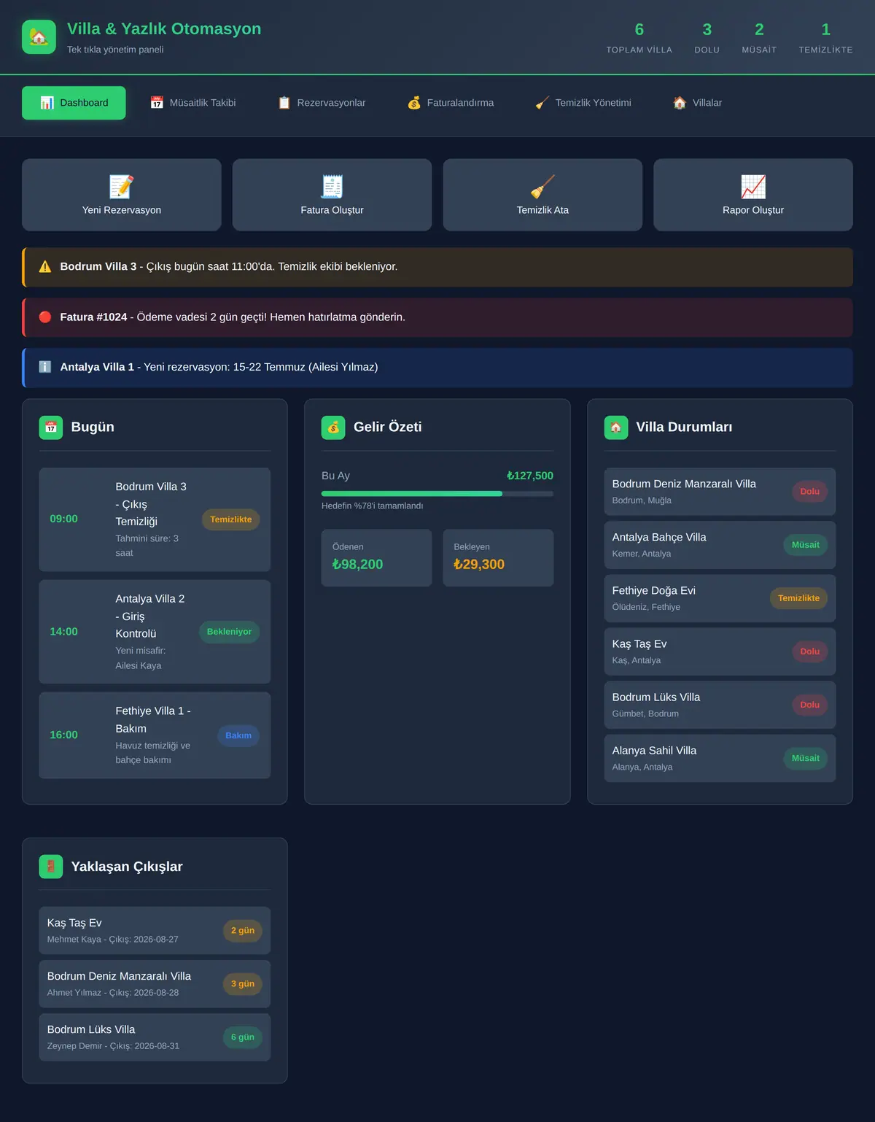
Task: Click the info icon on Antalya Villa 1 alert
Action: (45, 367)
